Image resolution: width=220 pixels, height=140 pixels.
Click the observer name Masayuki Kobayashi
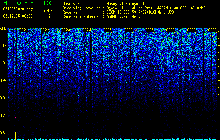pos(126,4)
